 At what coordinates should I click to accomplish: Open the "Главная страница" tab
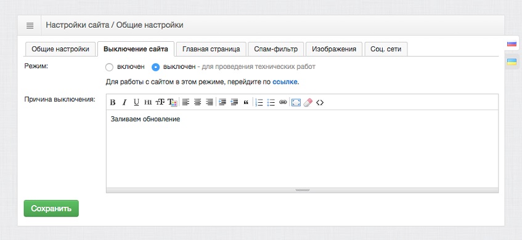tap(211, 49)
